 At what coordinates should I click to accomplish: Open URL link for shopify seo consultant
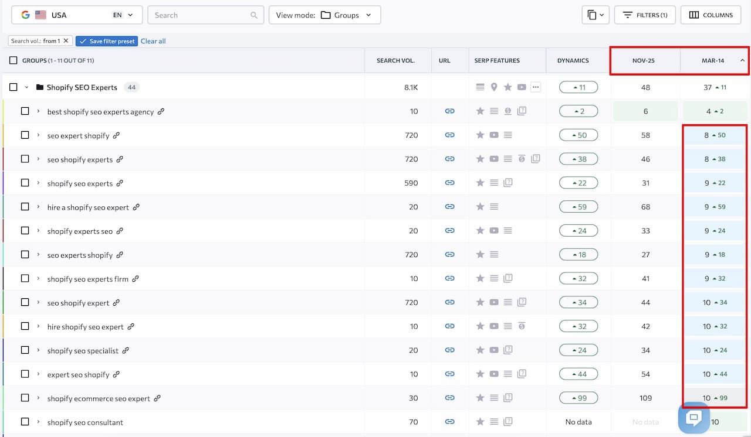click(449, 422)
